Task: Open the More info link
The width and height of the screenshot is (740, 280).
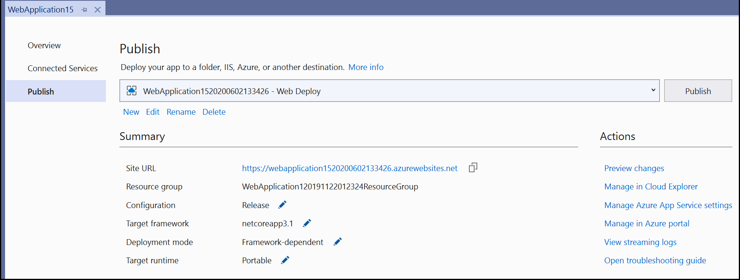Action: point(366,67)
